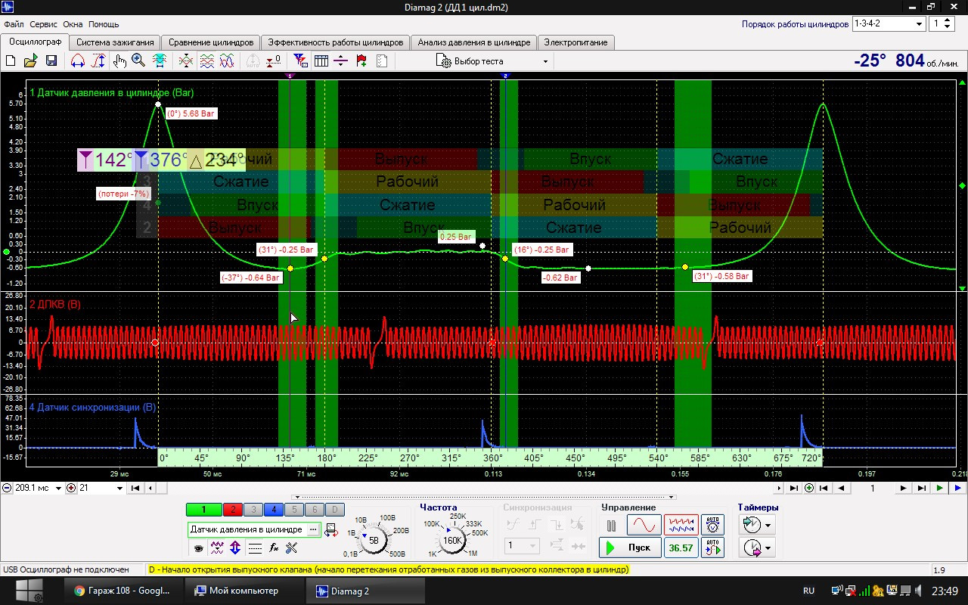
Task: Expand the cylinder firing order 1-3-4-2 dropdown
Action: pos(920,23)
